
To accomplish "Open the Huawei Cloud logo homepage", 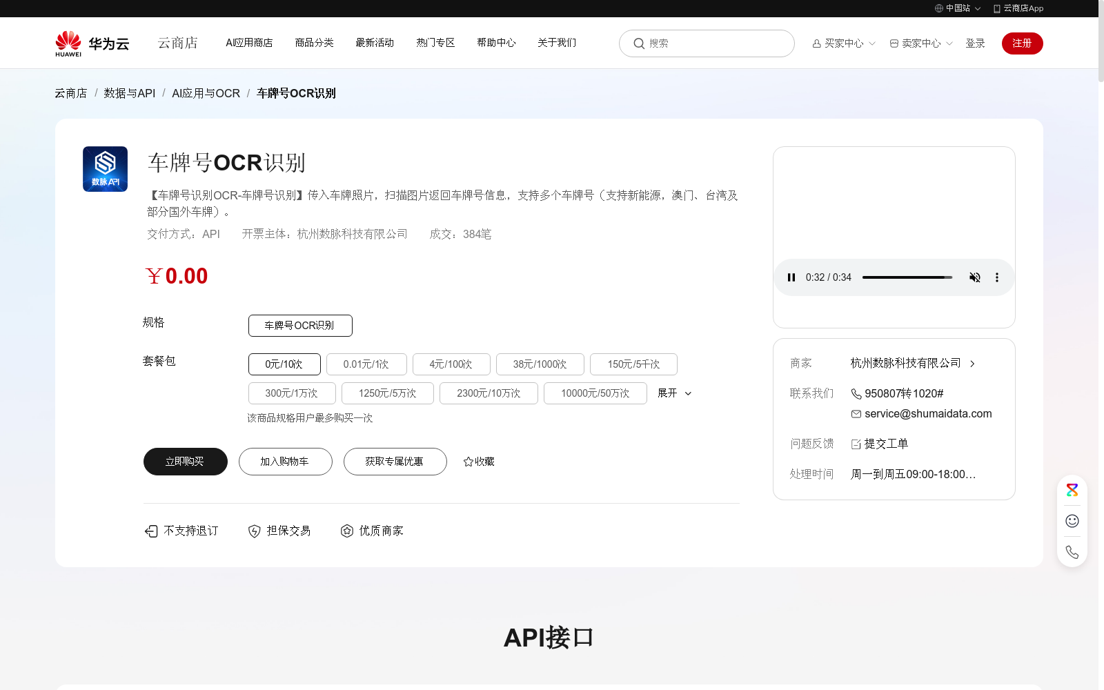I will click(x=92, y=43).
